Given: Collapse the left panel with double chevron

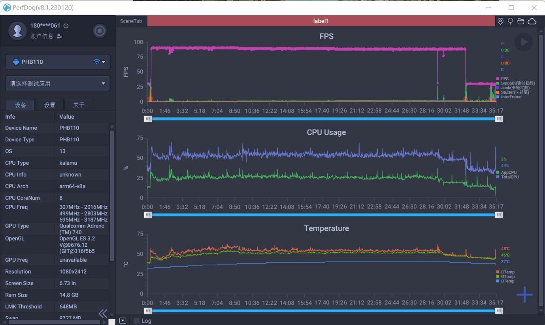Looking at the screenshot, I should [103, 314].
